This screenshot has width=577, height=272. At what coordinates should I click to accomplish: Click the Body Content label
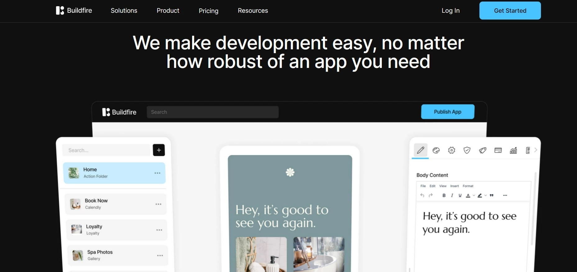click(432, 175)
